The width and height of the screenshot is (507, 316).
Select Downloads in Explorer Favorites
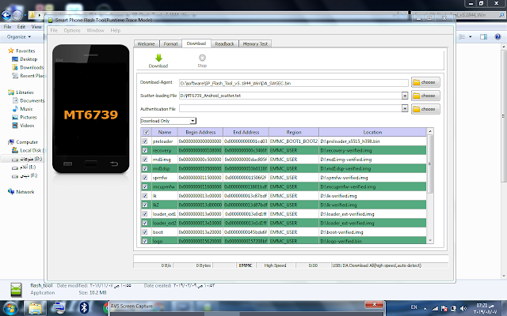[28, 67]
